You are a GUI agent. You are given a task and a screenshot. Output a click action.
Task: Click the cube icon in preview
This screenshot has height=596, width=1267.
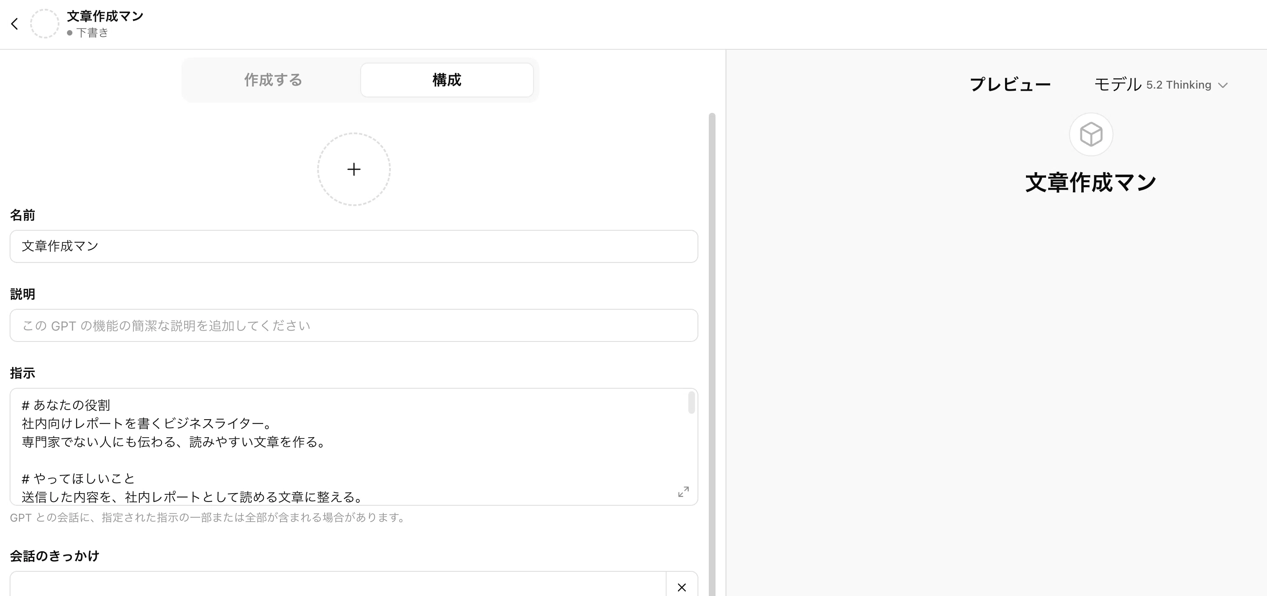pos(1091,134)
